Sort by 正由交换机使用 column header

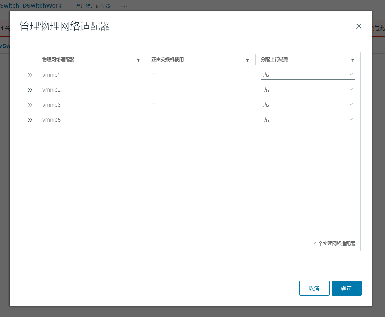(x=167, y=60)
